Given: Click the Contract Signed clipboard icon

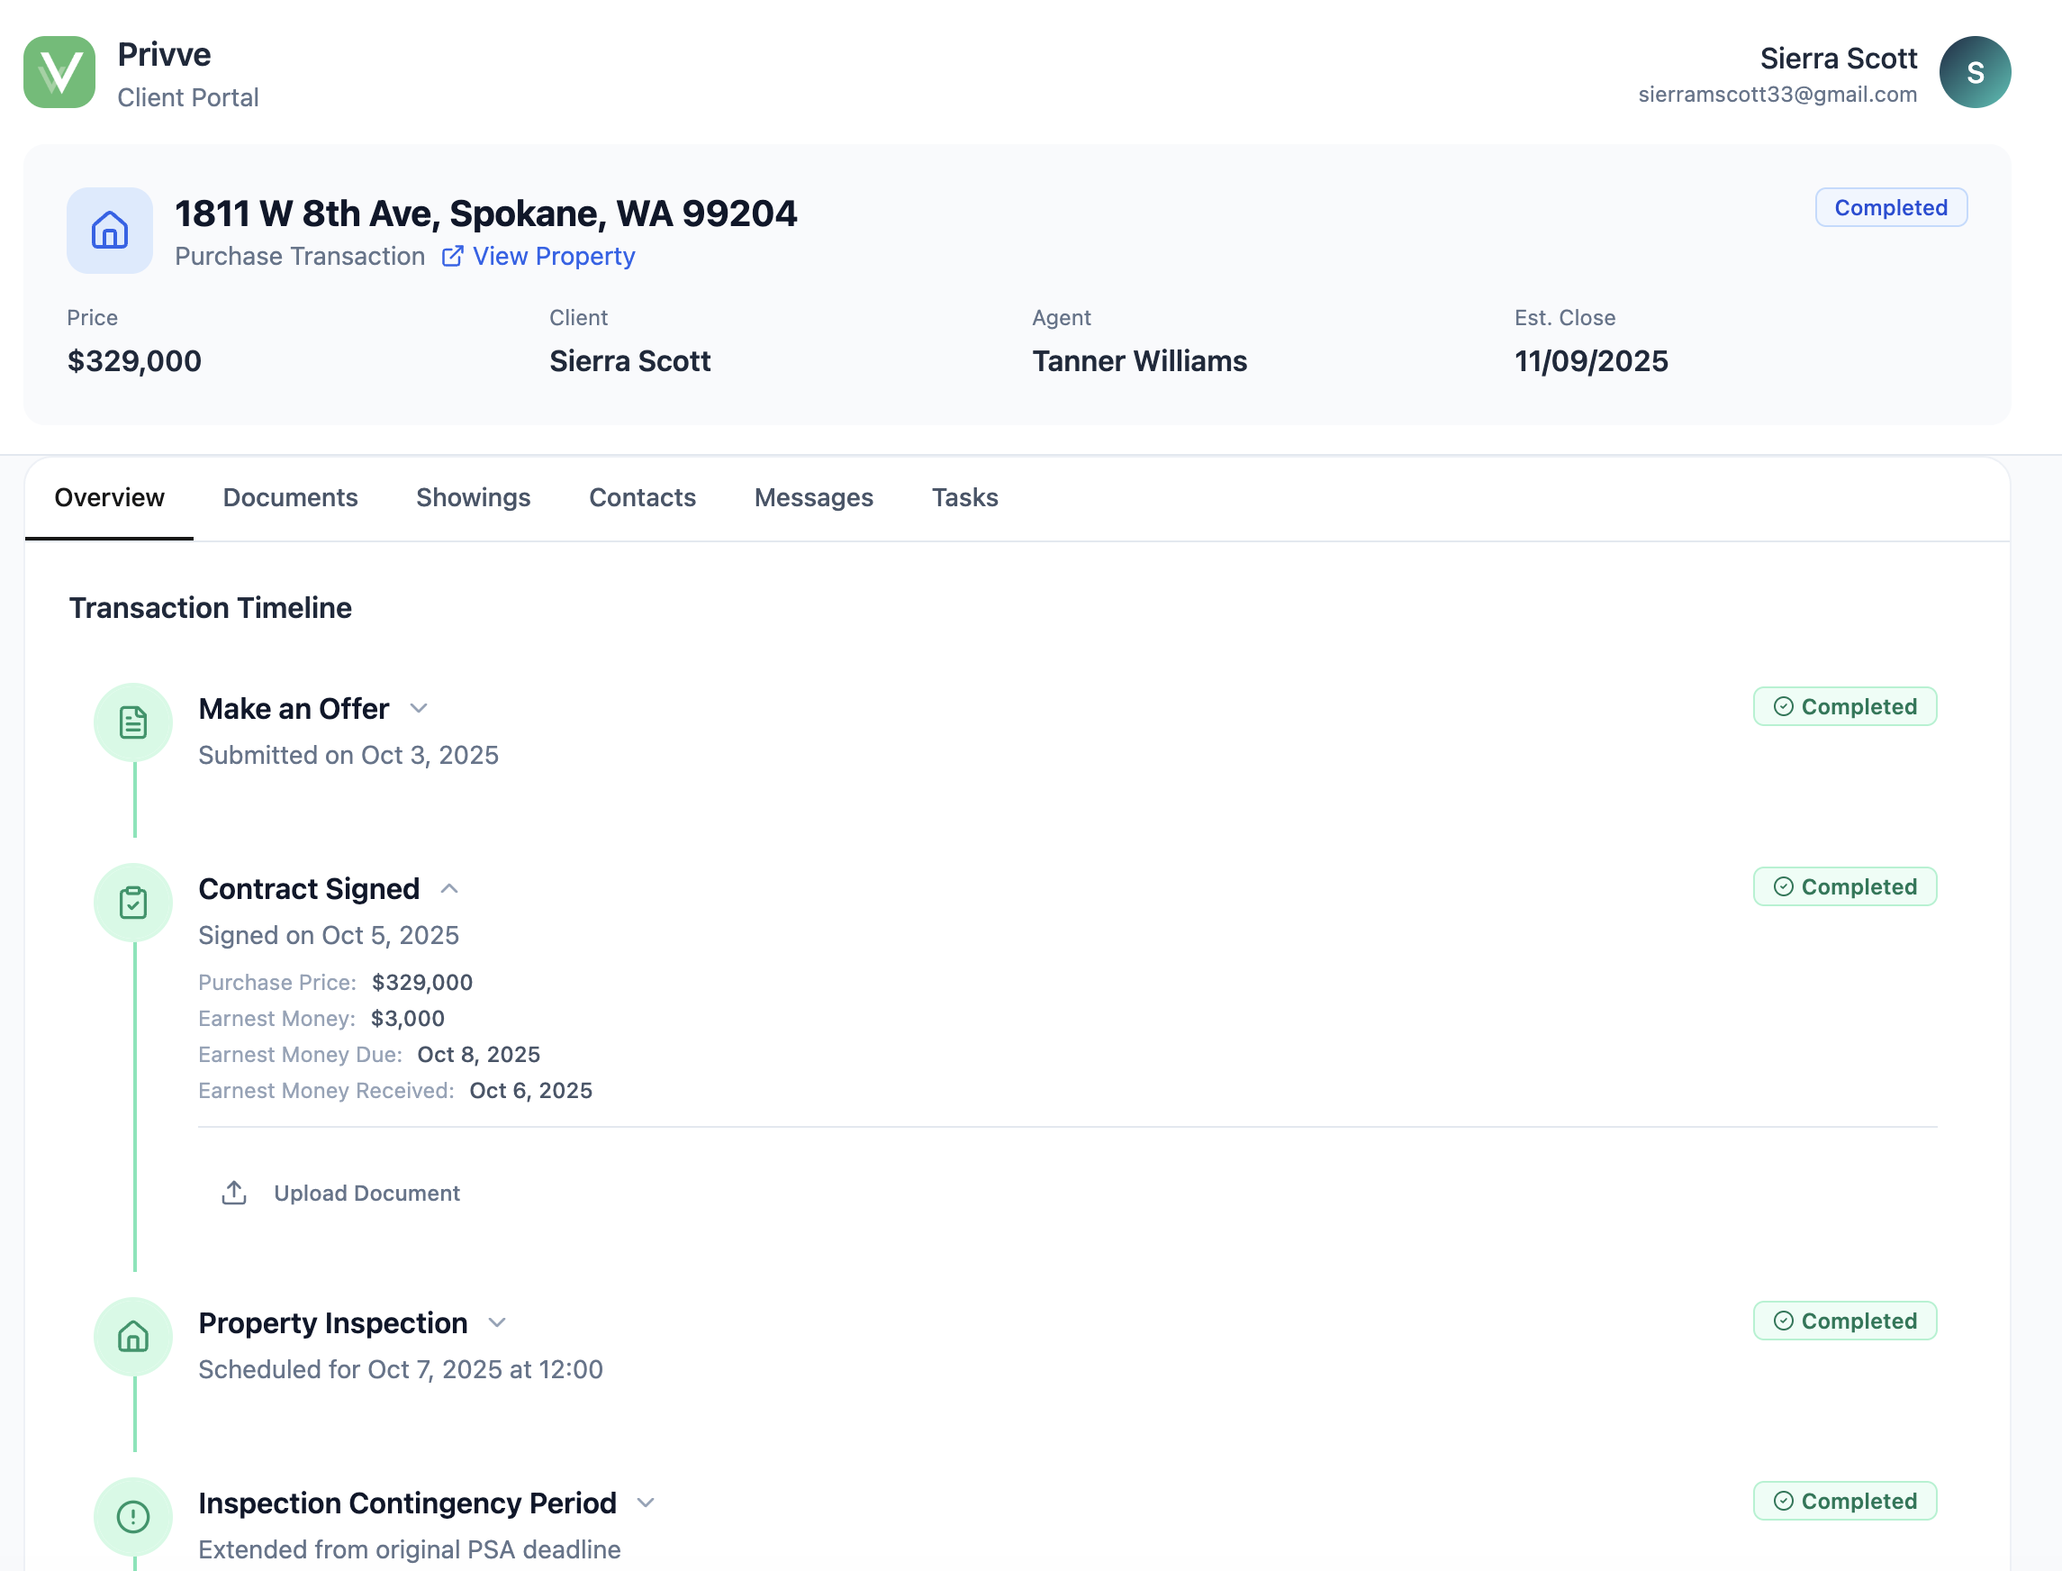Looking at the screenshot, I should pyautogui.click(x=132, y=903).
